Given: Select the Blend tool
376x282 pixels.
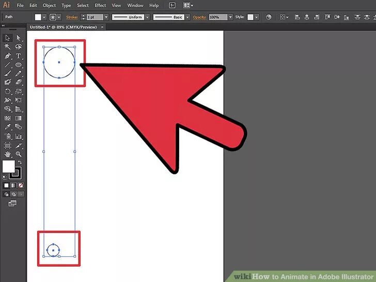Looking at the screenshot, I should (x=18, y=127).
